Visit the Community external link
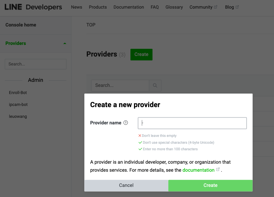Image resolution: width=274 pixels, height=197 pixels. (x=201, y=7)
